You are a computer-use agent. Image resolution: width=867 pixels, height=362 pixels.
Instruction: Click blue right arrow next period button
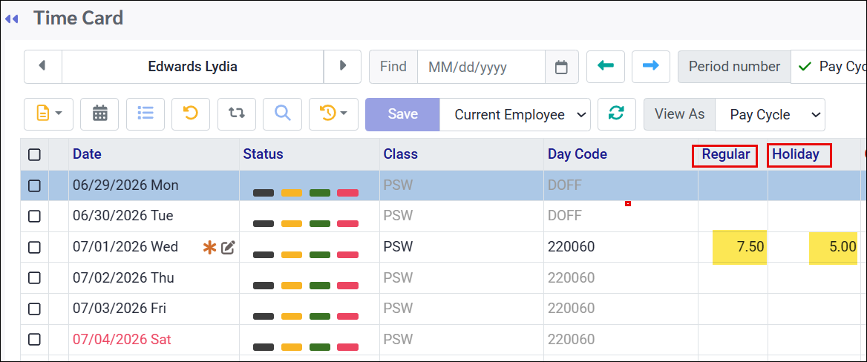point(651,67)
